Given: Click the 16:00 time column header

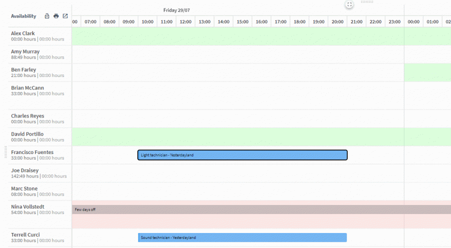Looking at the screenshot, I should 262,22.
